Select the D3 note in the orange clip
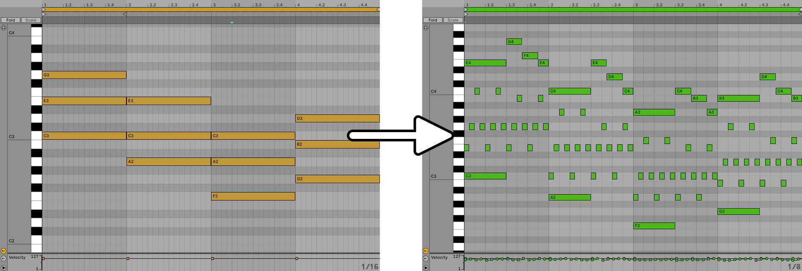 (x=338, y=119)
